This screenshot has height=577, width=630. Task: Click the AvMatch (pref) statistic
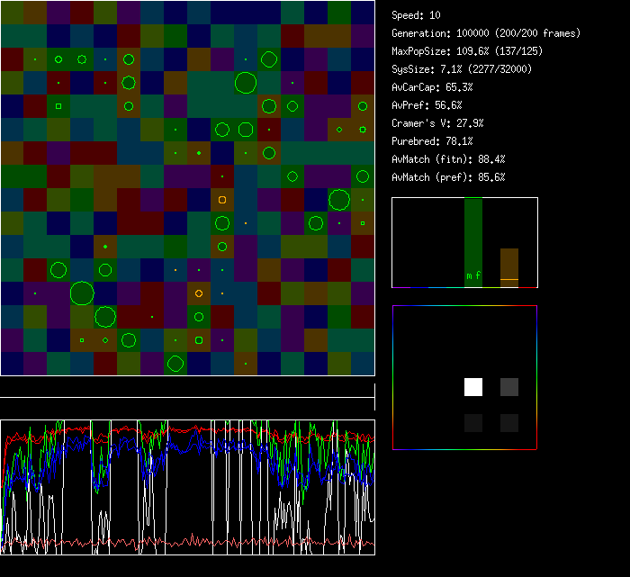(x=448, y=177)
